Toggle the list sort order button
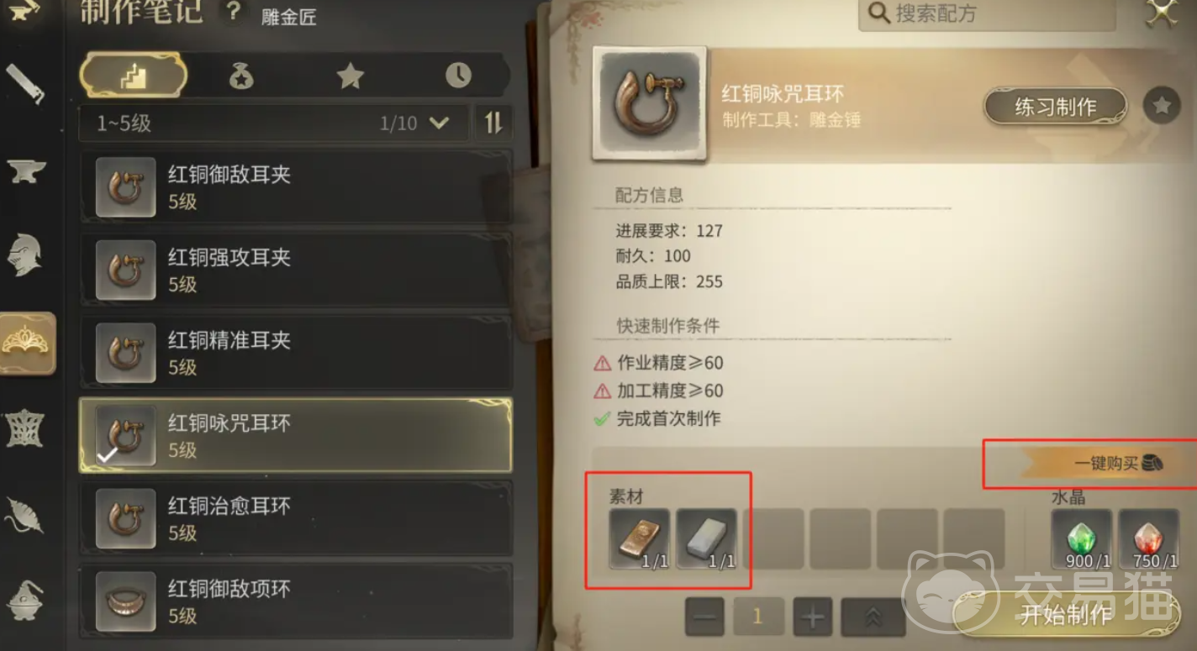This screenshot has width=1197, height=651. tap(493, 123)
